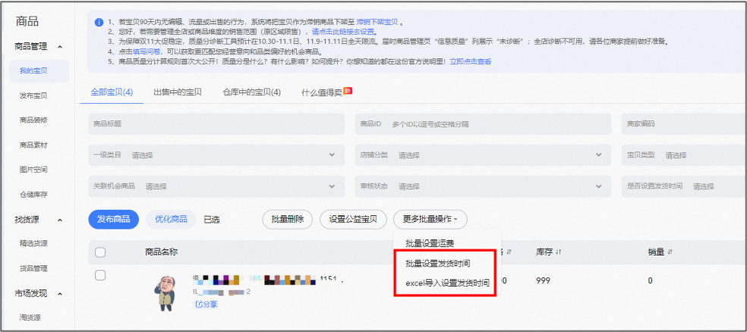Open the 店铺分类 dropdown
The width and height of the screenshot is (747, 332).
(x=483, y=155)
